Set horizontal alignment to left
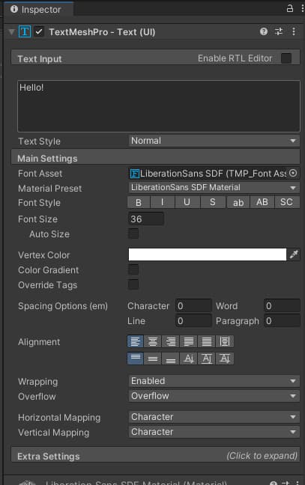Viewport: 305px width, 485px height. [x=136, y=341]
